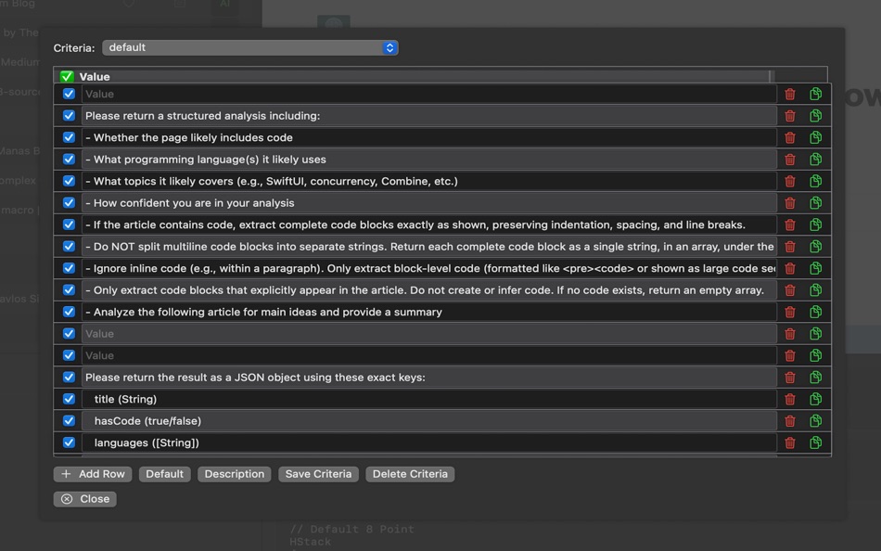Viewport: 881px width, 551px height.
Task: Duplicate the 'hasCode (true/false)' row
Action: pyautogui.click(x=816, y=420)
